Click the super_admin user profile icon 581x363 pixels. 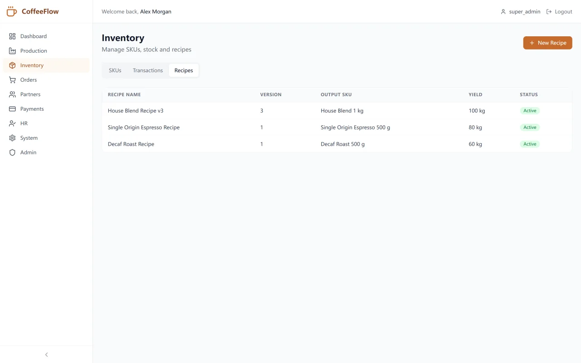click(503, 12)
